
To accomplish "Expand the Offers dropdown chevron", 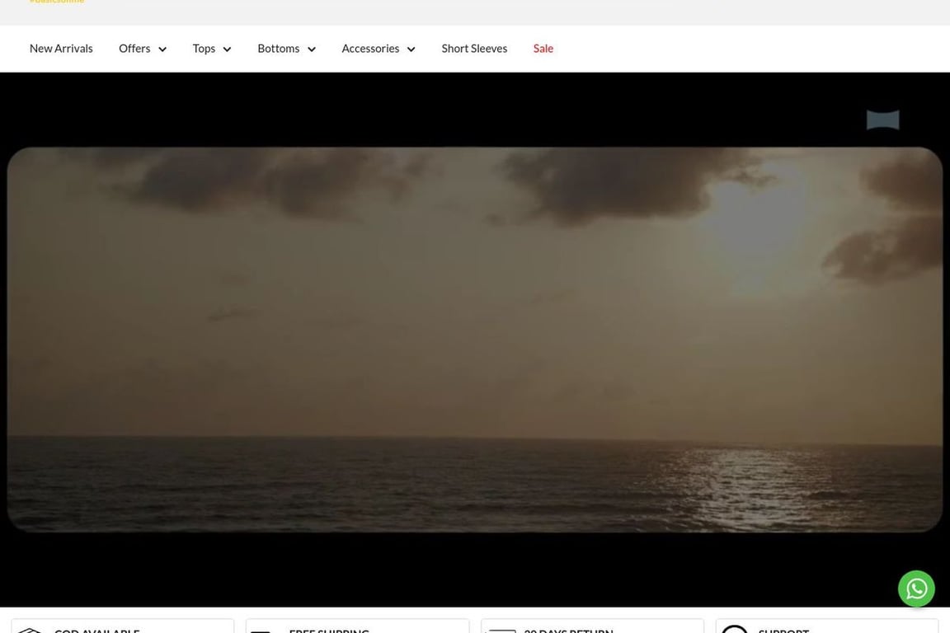I will click(162, 49).
